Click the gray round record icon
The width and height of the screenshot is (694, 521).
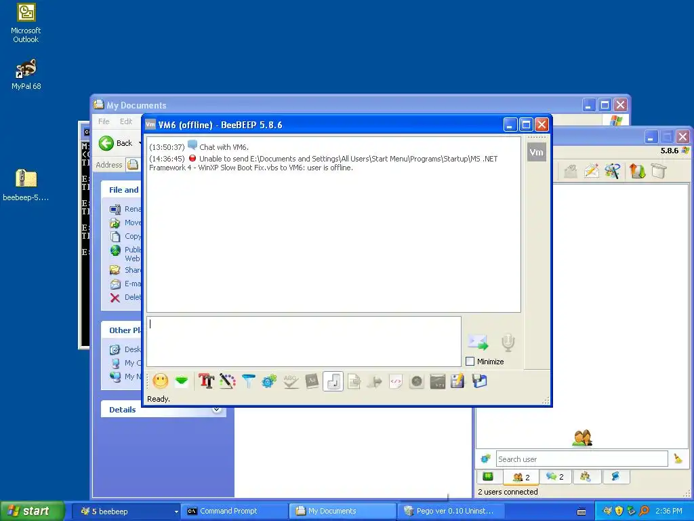click(417, 381)
